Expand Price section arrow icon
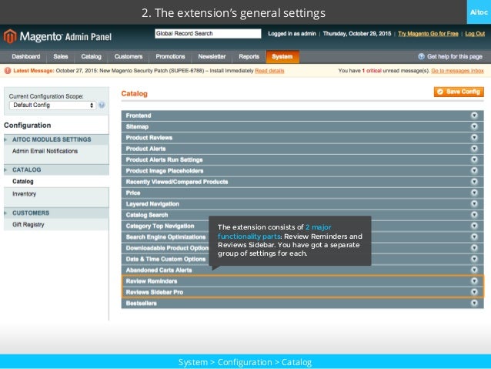Viewport: 491px width, 369px height. [474, 193]
